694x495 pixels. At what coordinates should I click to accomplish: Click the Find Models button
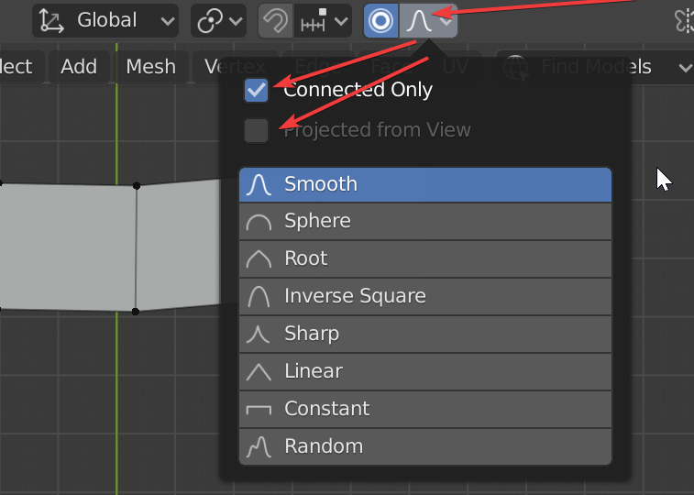tap(595, 67)
